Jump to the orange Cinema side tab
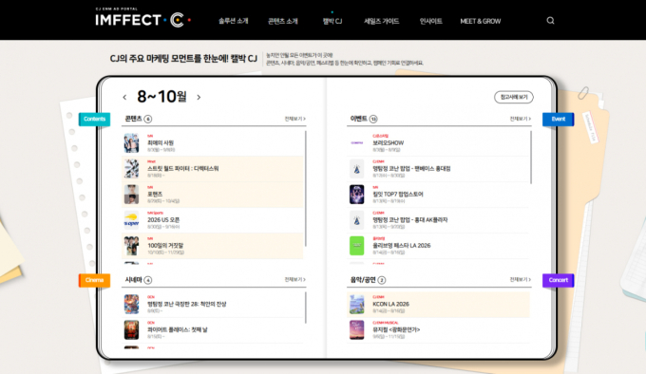The image size is (646, 374). click(x=94, y=280)
